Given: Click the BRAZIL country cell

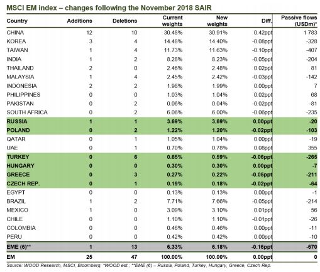Looking at the screenshot, I should [x=16, y=202].
